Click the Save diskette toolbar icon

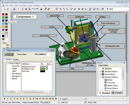pos(14,9)
